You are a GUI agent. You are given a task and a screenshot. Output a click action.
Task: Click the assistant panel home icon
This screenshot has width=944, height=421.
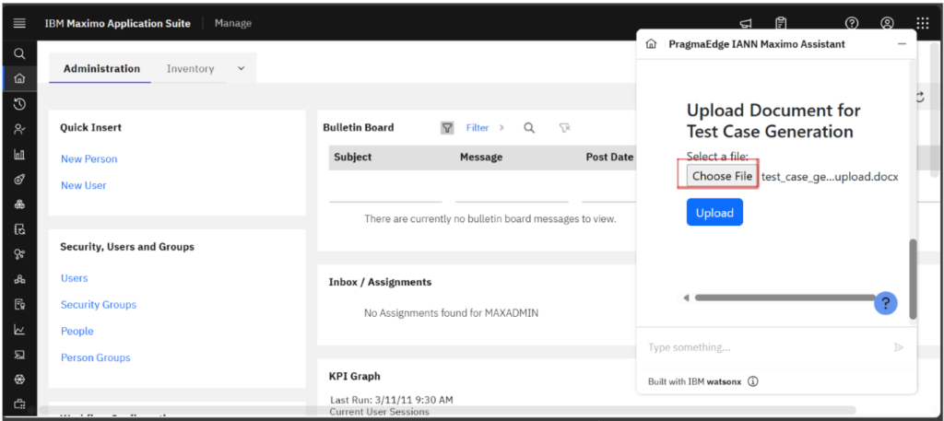pyautogui.click(x=650, y=44)
